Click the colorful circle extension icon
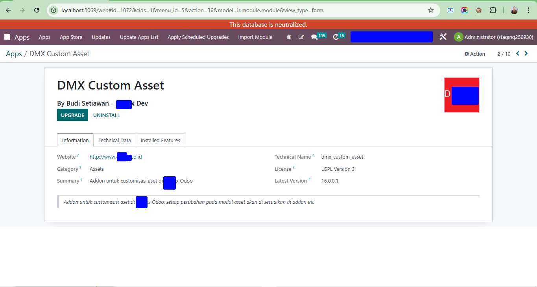The width and height of the screenshot is (537, 287). coord(465,10)
